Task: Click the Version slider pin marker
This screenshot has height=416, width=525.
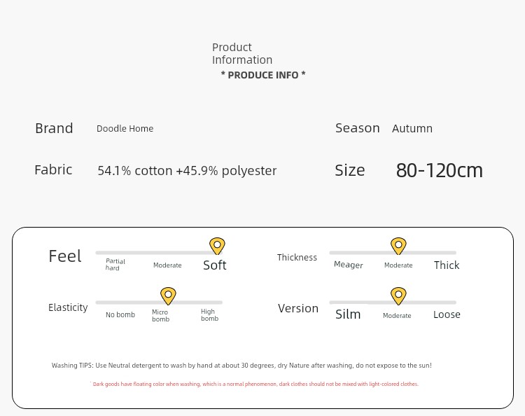Action: (398, 296)
